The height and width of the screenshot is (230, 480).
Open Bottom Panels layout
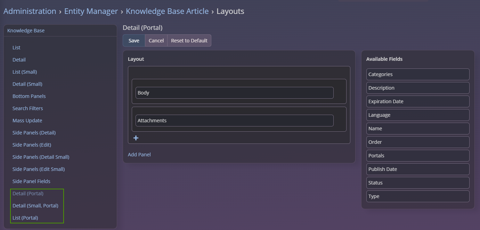(29, 96)
